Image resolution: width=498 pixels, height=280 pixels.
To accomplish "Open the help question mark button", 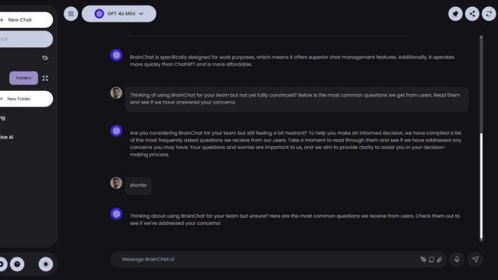I will pyautogui.click(x=17, y=264).
